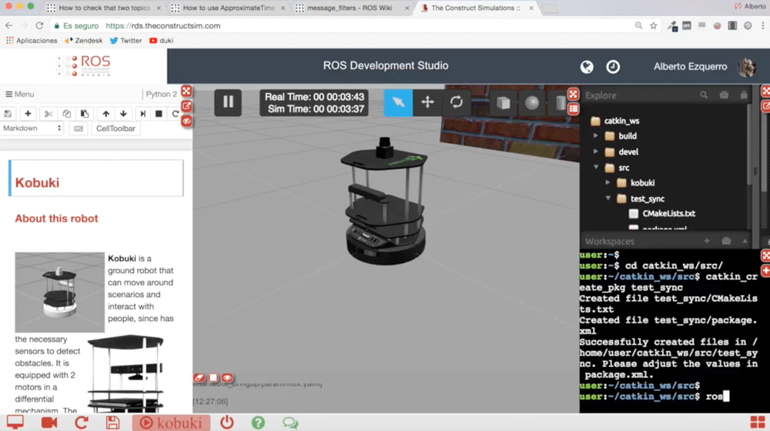Cut the selected notebook cell
Viewport: 770px width, 431px height.
coord(49,114)
